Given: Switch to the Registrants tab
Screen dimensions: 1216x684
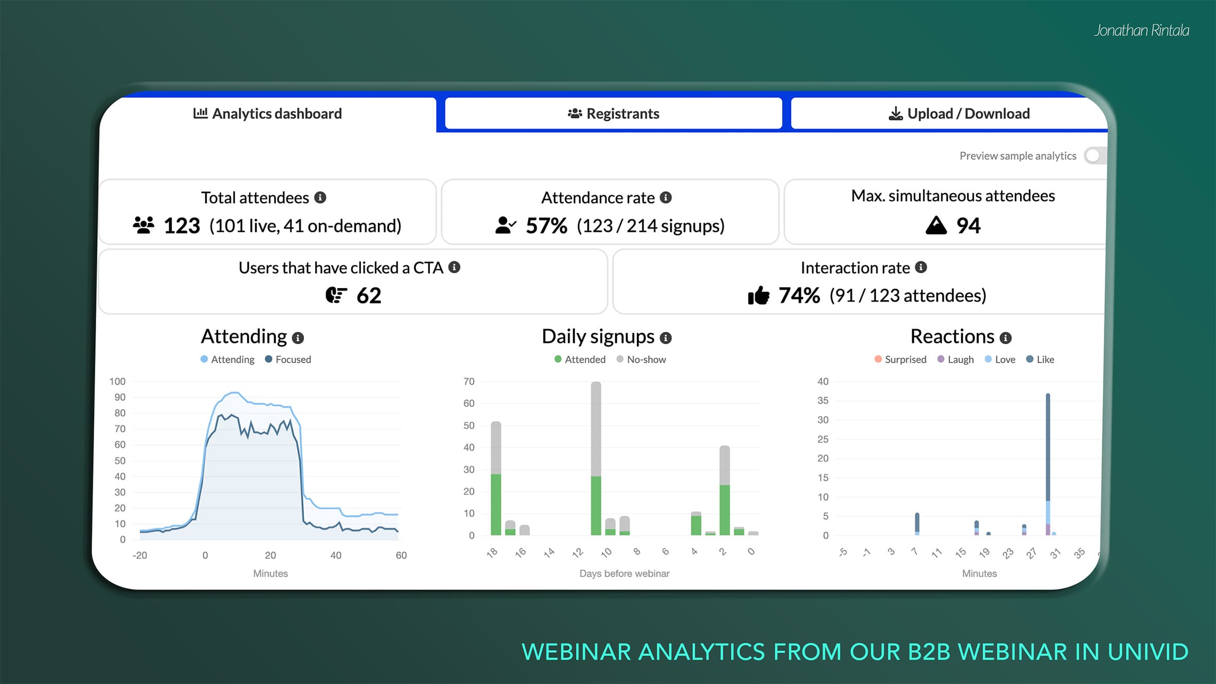Looking at the screenshot, I should [x=613, y=114].
